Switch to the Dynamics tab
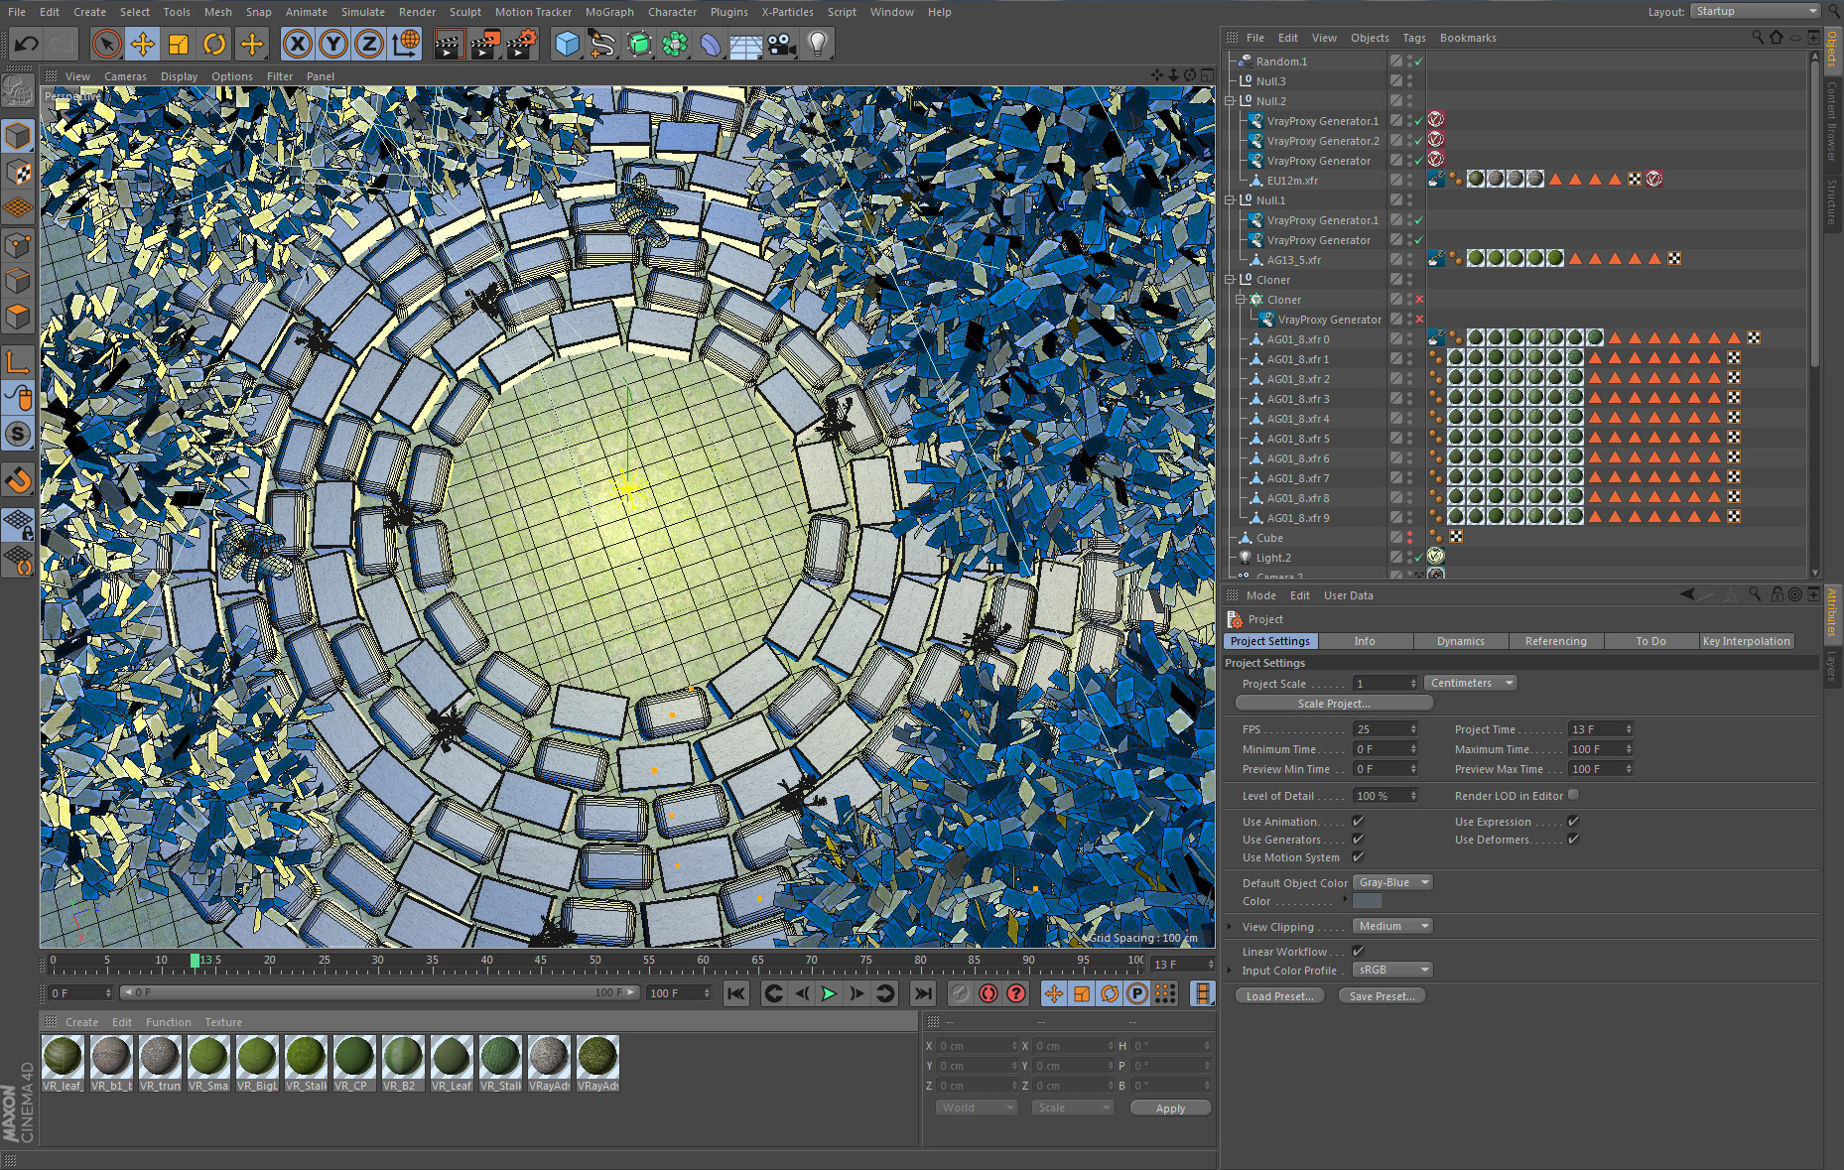Viewport: 1844px width, 1170px height. click(1460, 641)
